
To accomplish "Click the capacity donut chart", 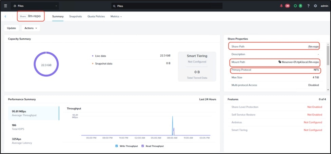I will 46,64.
